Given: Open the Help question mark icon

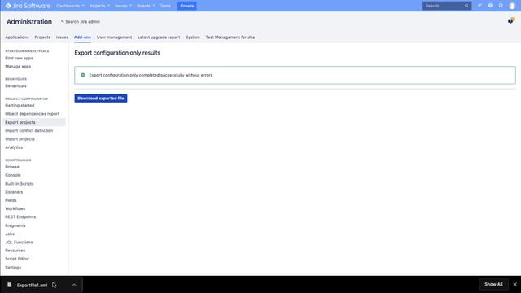Looking at the screenshot, I should [490, 6].
